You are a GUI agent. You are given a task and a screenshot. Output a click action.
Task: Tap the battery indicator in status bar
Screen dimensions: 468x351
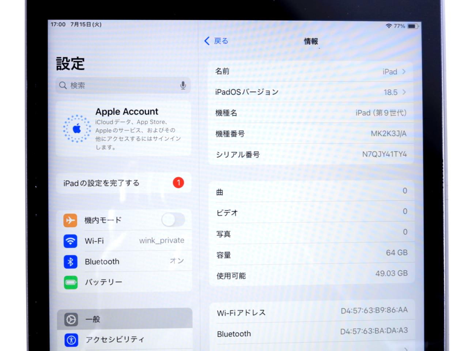coord(413,26)
